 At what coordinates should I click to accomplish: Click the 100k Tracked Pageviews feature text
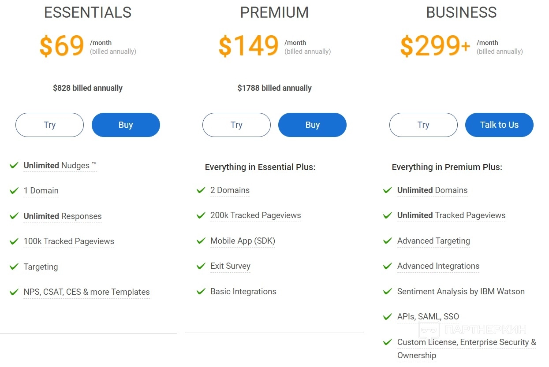[69, 241]
